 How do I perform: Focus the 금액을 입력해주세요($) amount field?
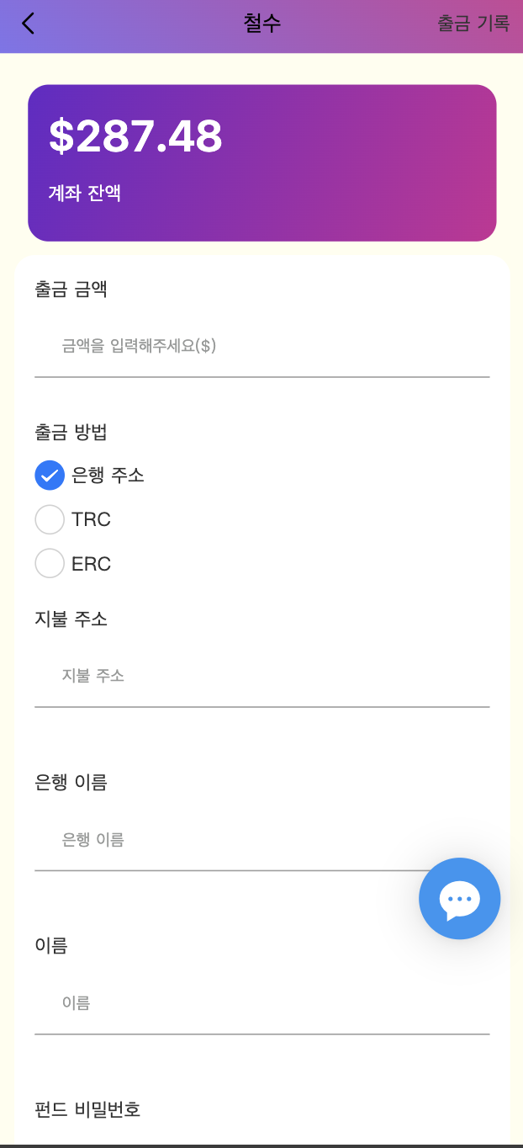(x=261, y=346)
